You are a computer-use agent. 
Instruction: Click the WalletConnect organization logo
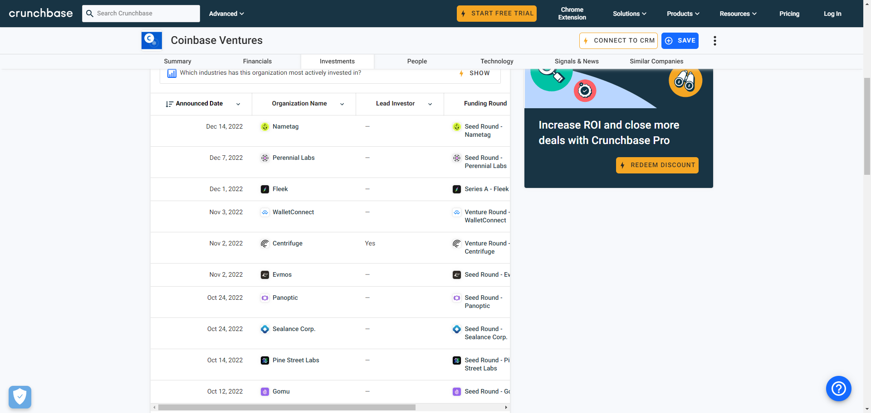pyautogui.click(x=265, y=212)
